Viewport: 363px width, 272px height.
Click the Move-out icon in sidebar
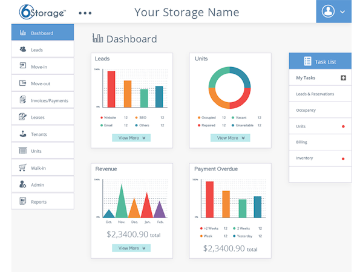point(22,83)
